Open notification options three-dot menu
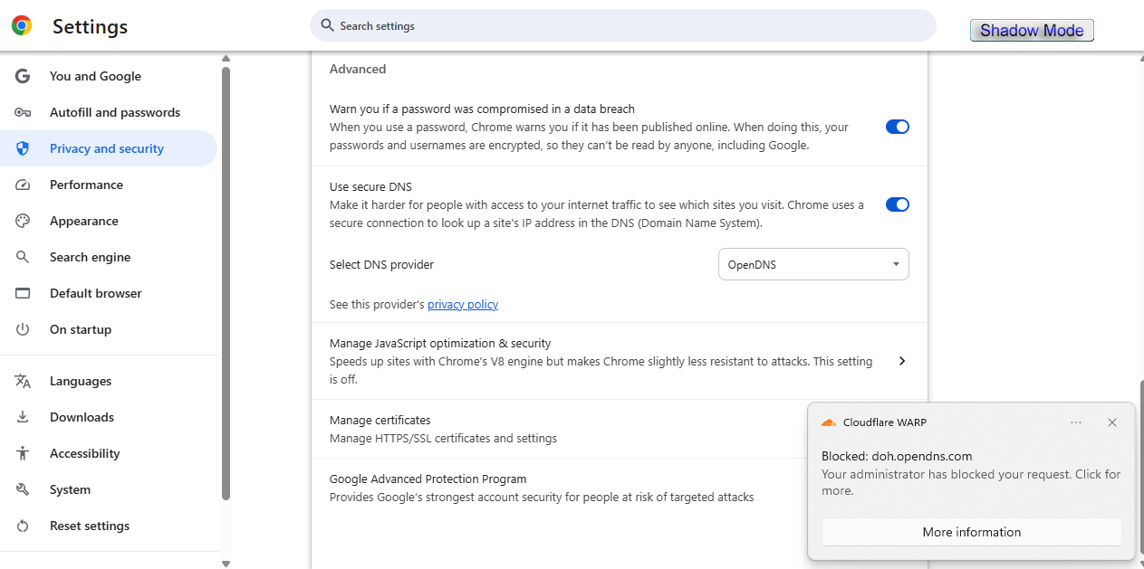This screenshot has width=1144, height=569. pyautogui.click(x=1076, y=422)
